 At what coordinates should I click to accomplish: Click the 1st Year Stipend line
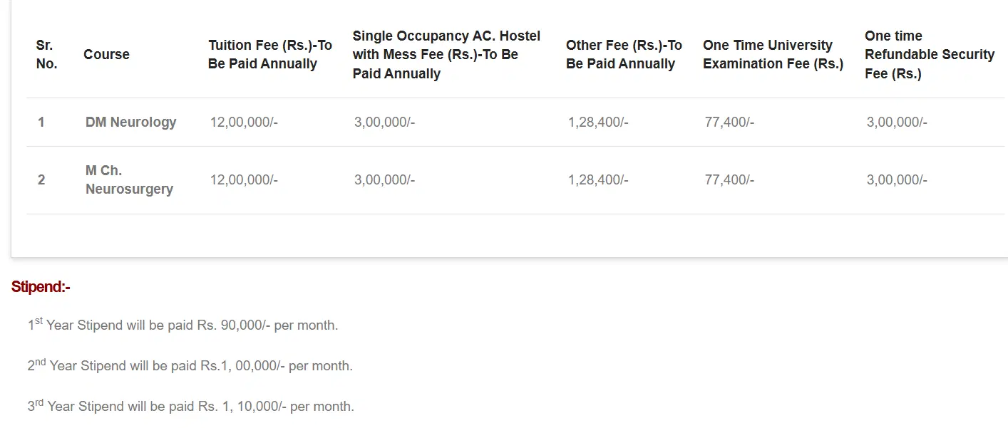click(182, 325)
